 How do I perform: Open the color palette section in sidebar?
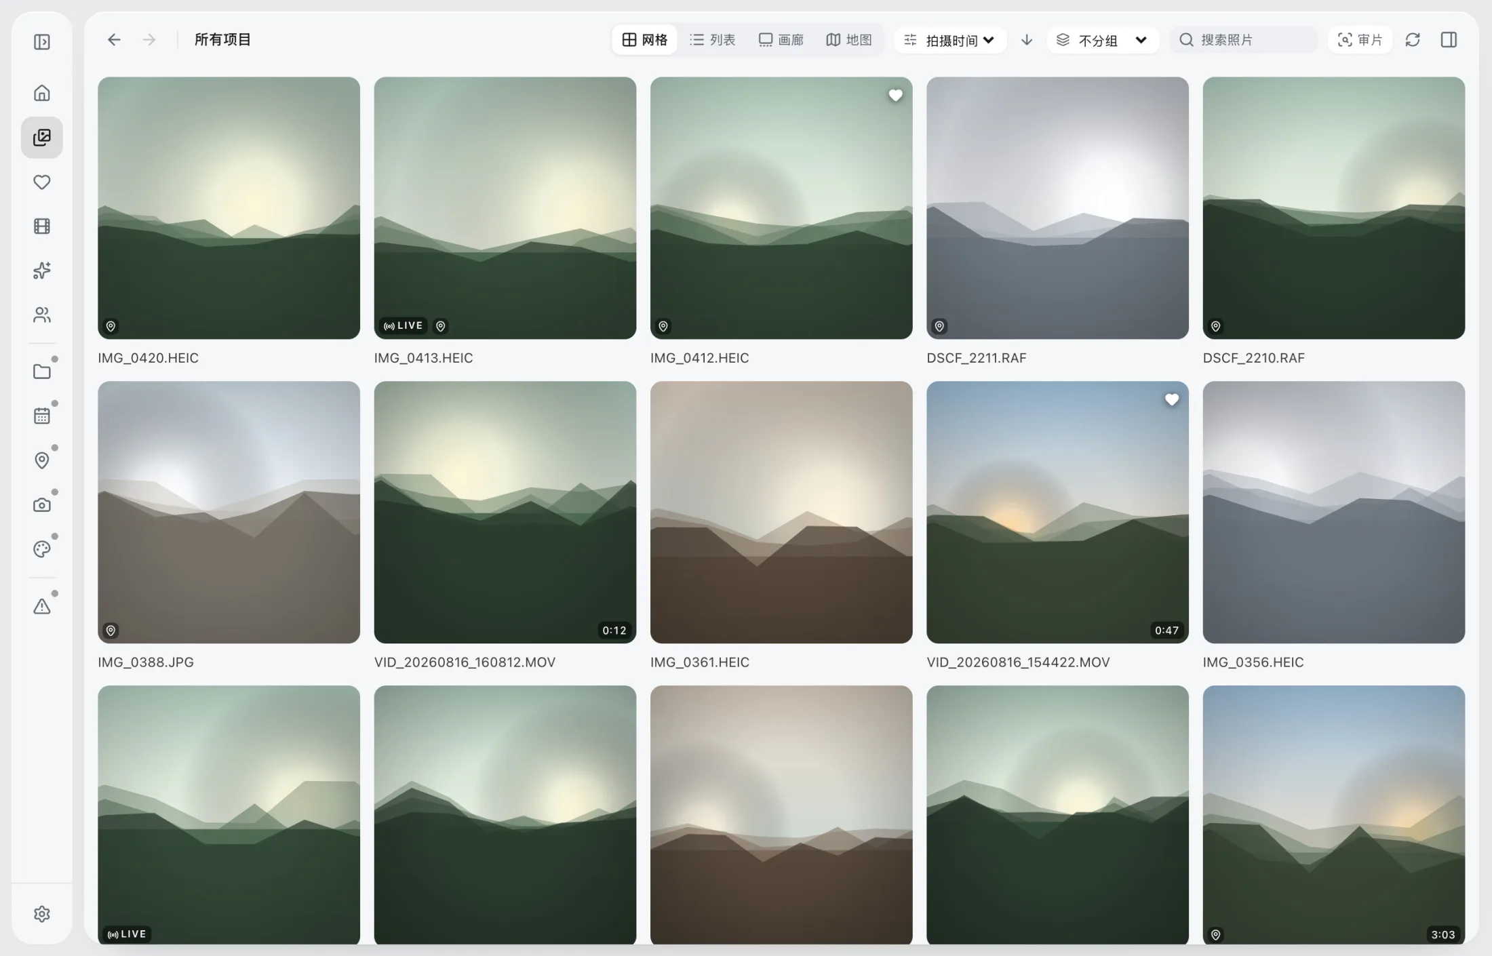tap(42, 549)
